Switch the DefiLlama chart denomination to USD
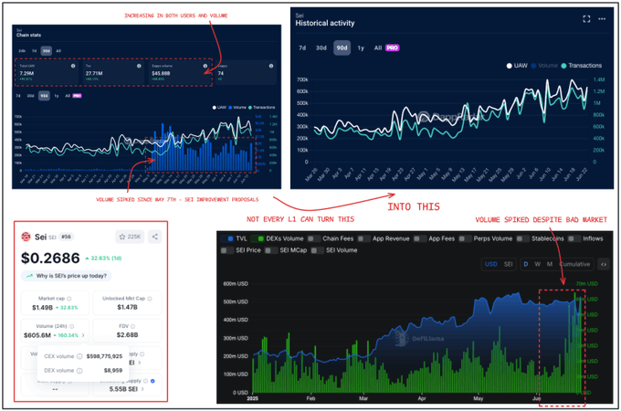 pyautogui.click(x=491, y=264)
